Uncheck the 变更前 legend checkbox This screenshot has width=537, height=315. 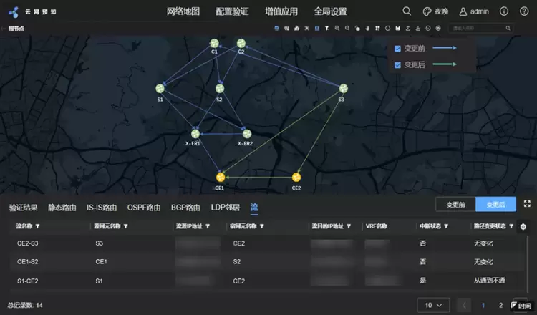398,49
